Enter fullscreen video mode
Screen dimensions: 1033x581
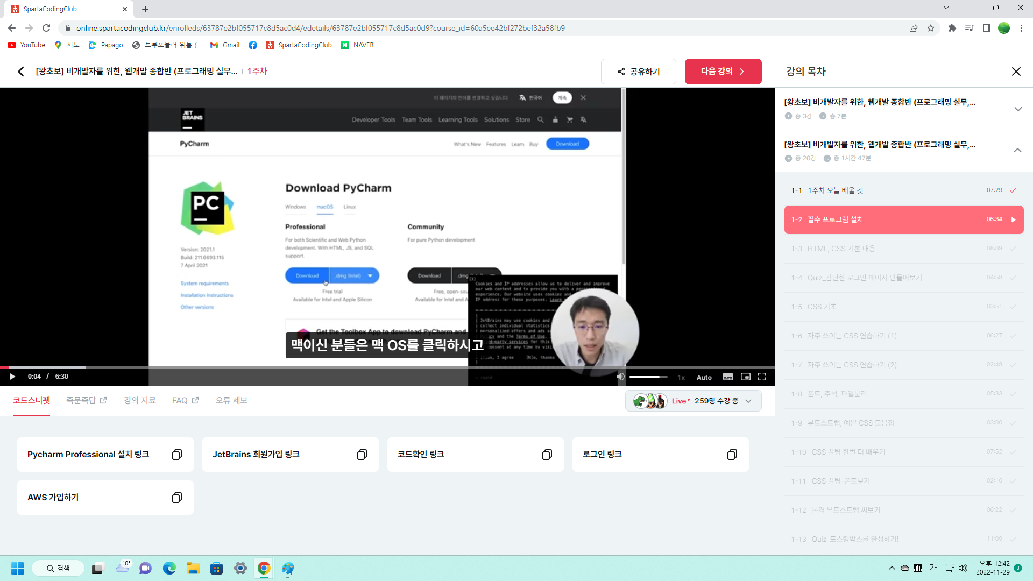pos(762,377)
